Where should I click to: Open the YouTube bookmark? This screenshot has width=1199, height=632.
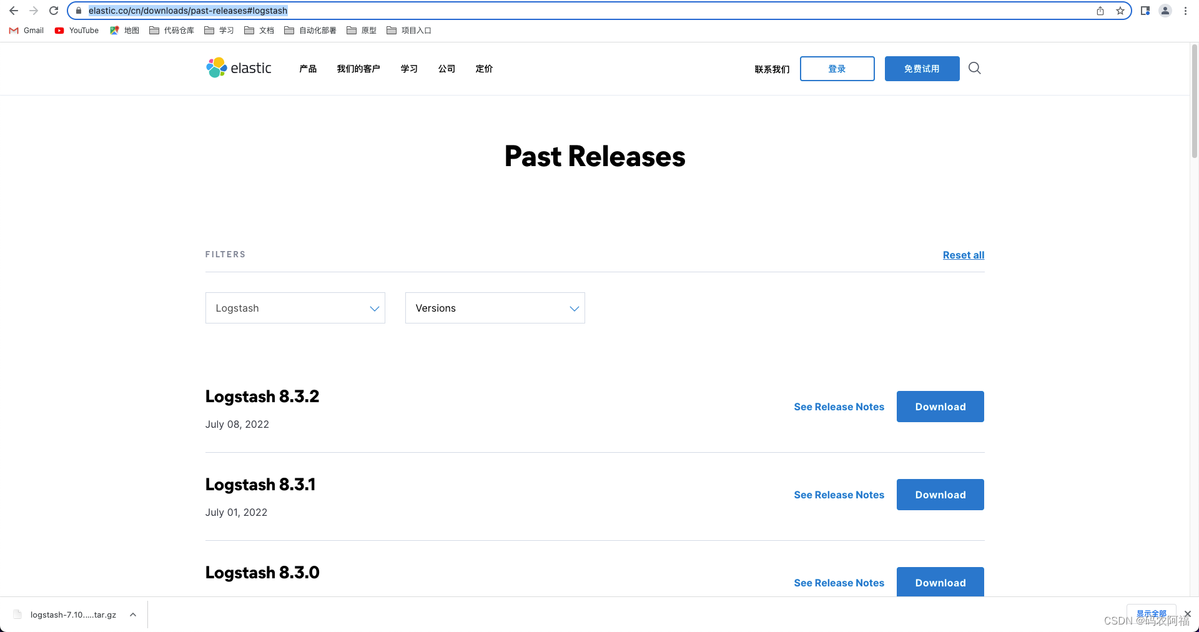[77, 31]
